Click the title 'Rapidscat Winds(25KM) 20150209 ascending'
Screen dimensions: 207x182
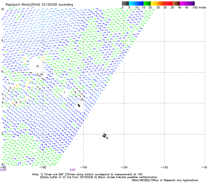pyautogui.click(x=39, y=5)
